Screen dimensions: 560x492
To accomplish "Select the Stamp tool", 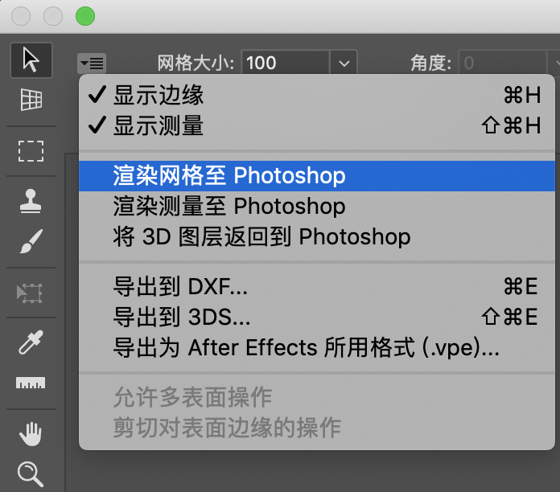I will (31, 201).
